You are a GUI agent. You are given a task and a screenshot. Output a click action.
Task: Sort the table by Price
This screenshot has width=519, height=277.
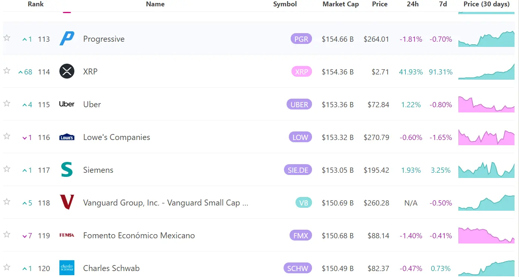380,4
